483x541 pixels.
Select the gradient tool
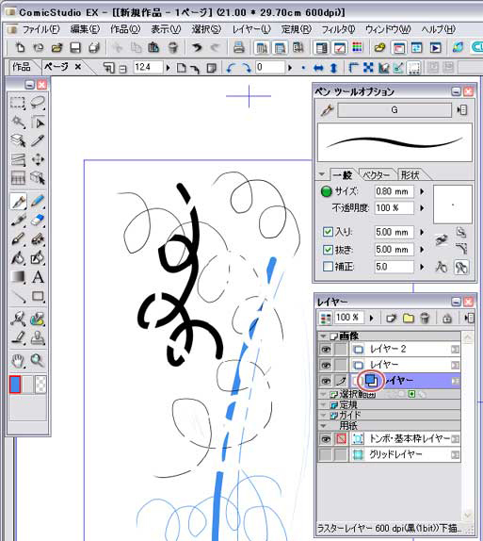pos(18,277)
